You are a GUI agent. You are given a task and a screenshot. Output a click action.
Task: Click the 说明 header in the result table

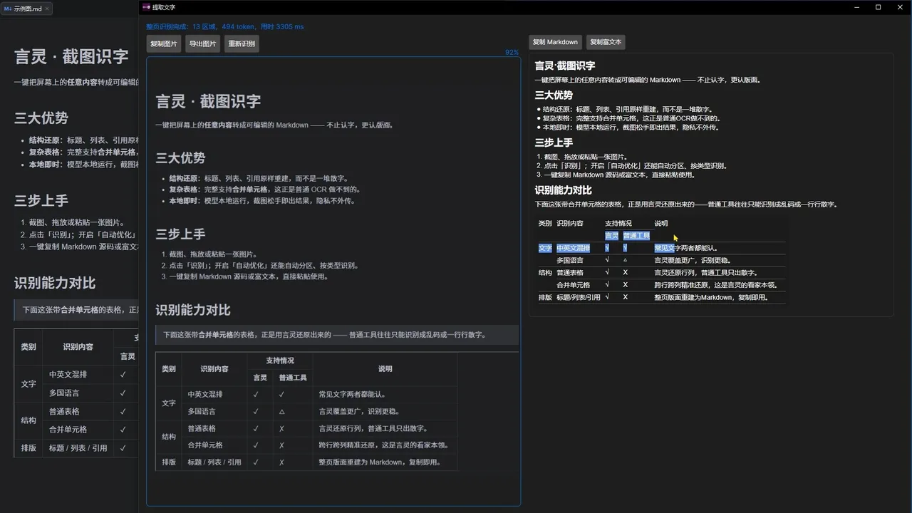[661, 223]
